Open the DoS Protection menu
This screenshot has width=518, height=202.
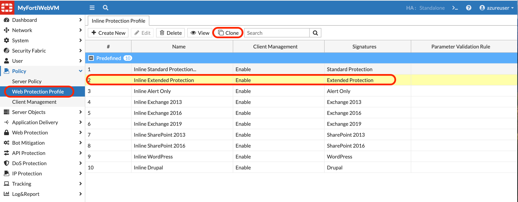[x=42, y=163]
